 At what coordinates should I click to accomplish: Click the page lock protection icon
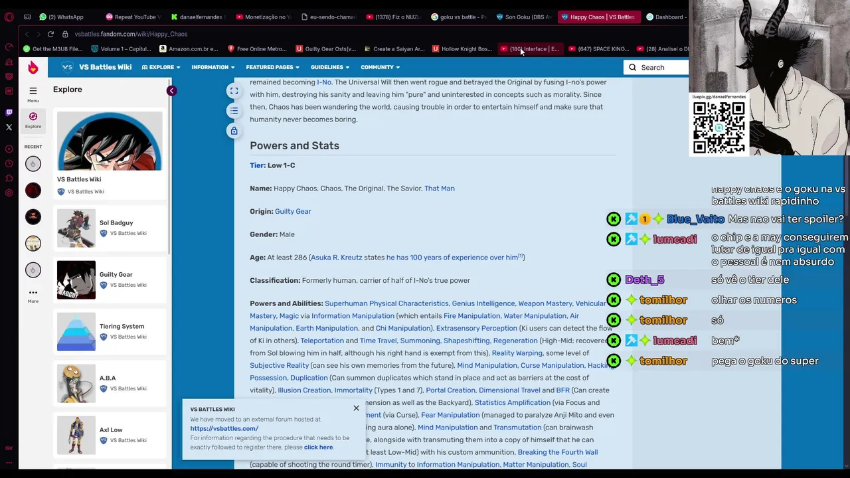[234, 131]
